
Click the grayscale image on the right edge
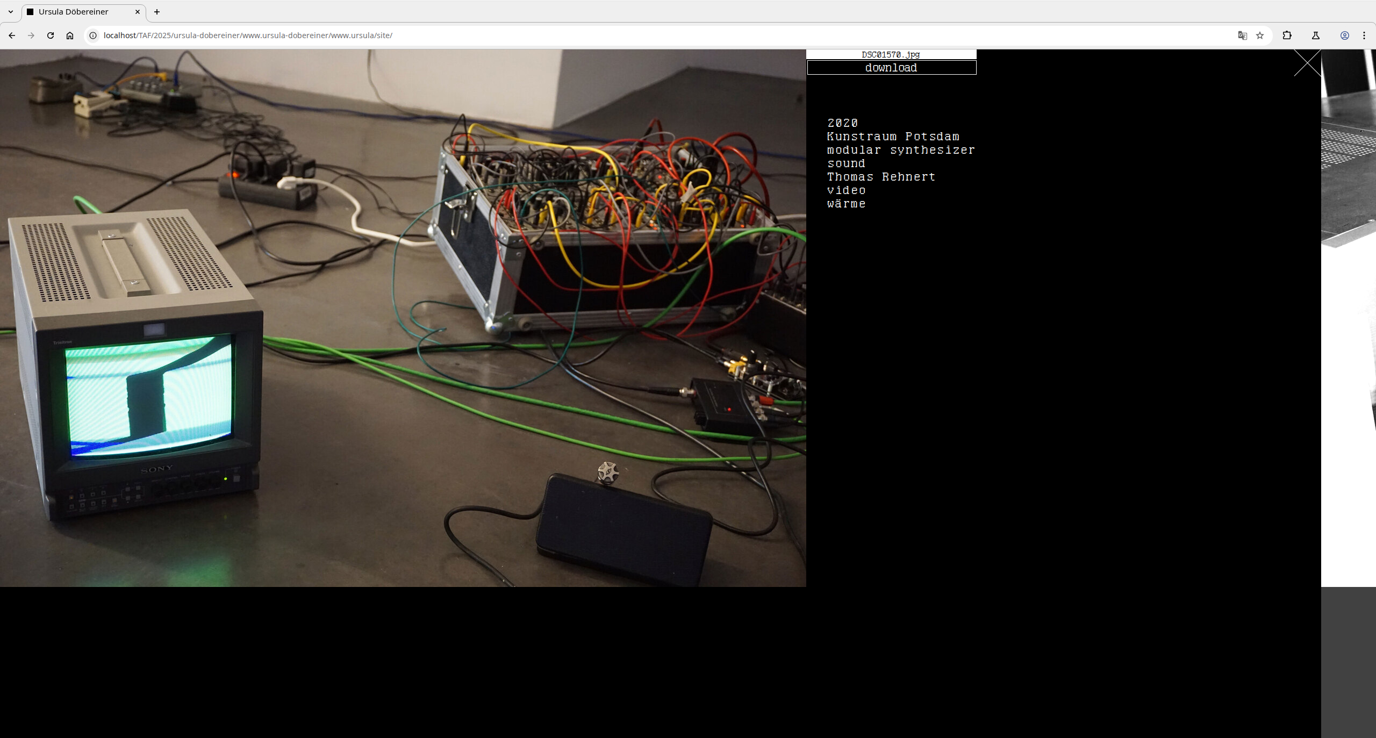[x=1348, y=161]
